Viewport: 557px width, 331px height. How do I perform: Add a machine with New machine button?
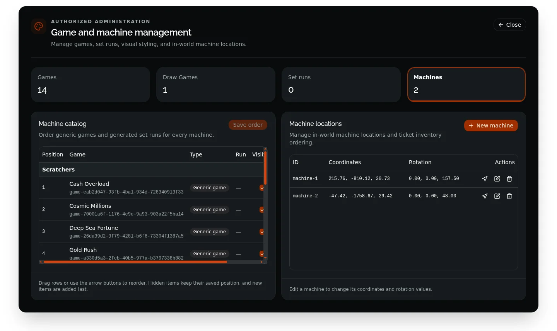tap(491, 126)
